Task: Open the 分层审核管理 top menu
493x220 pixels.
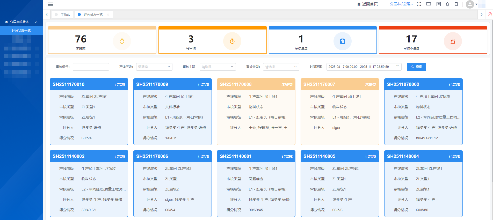Action: click(401, 4)
